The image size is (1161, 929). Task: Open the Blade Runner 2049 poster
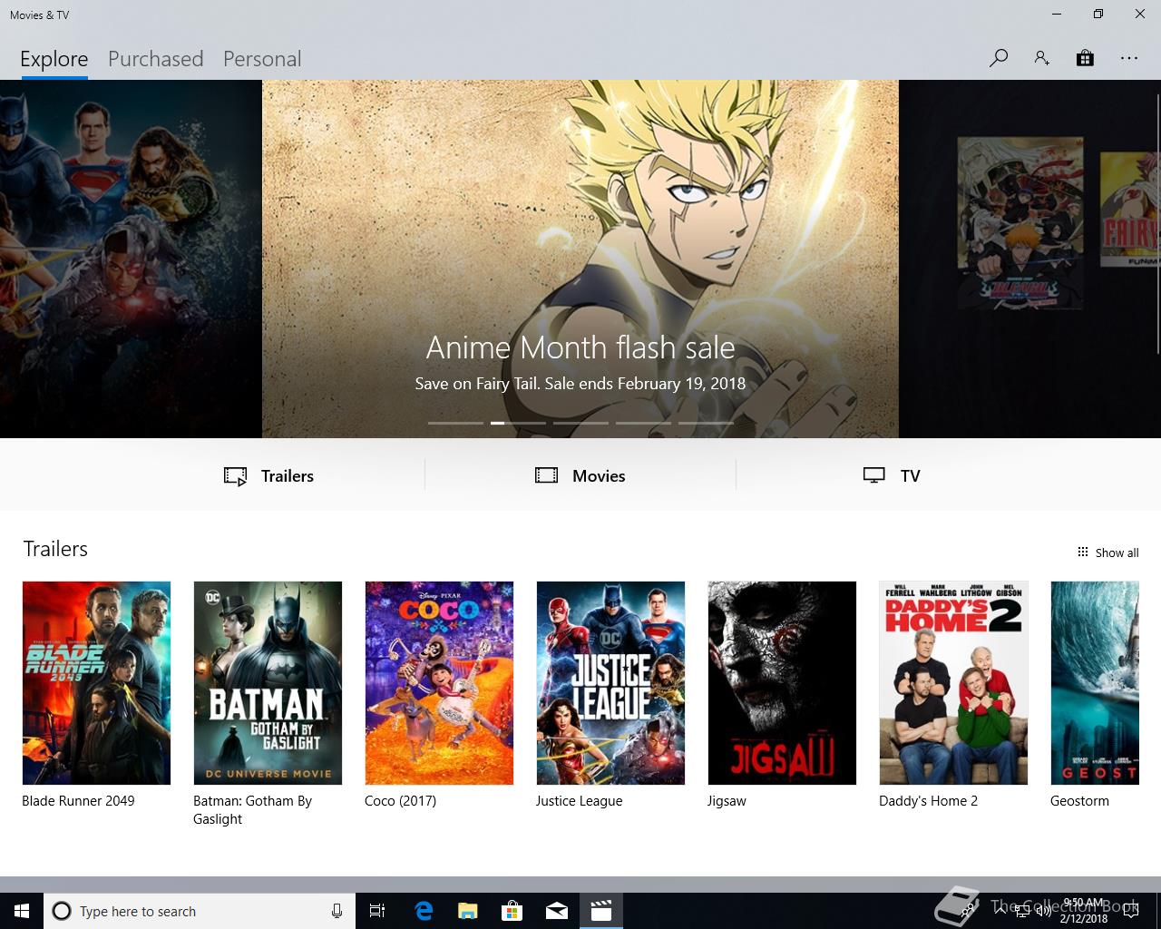pos(96,683)
